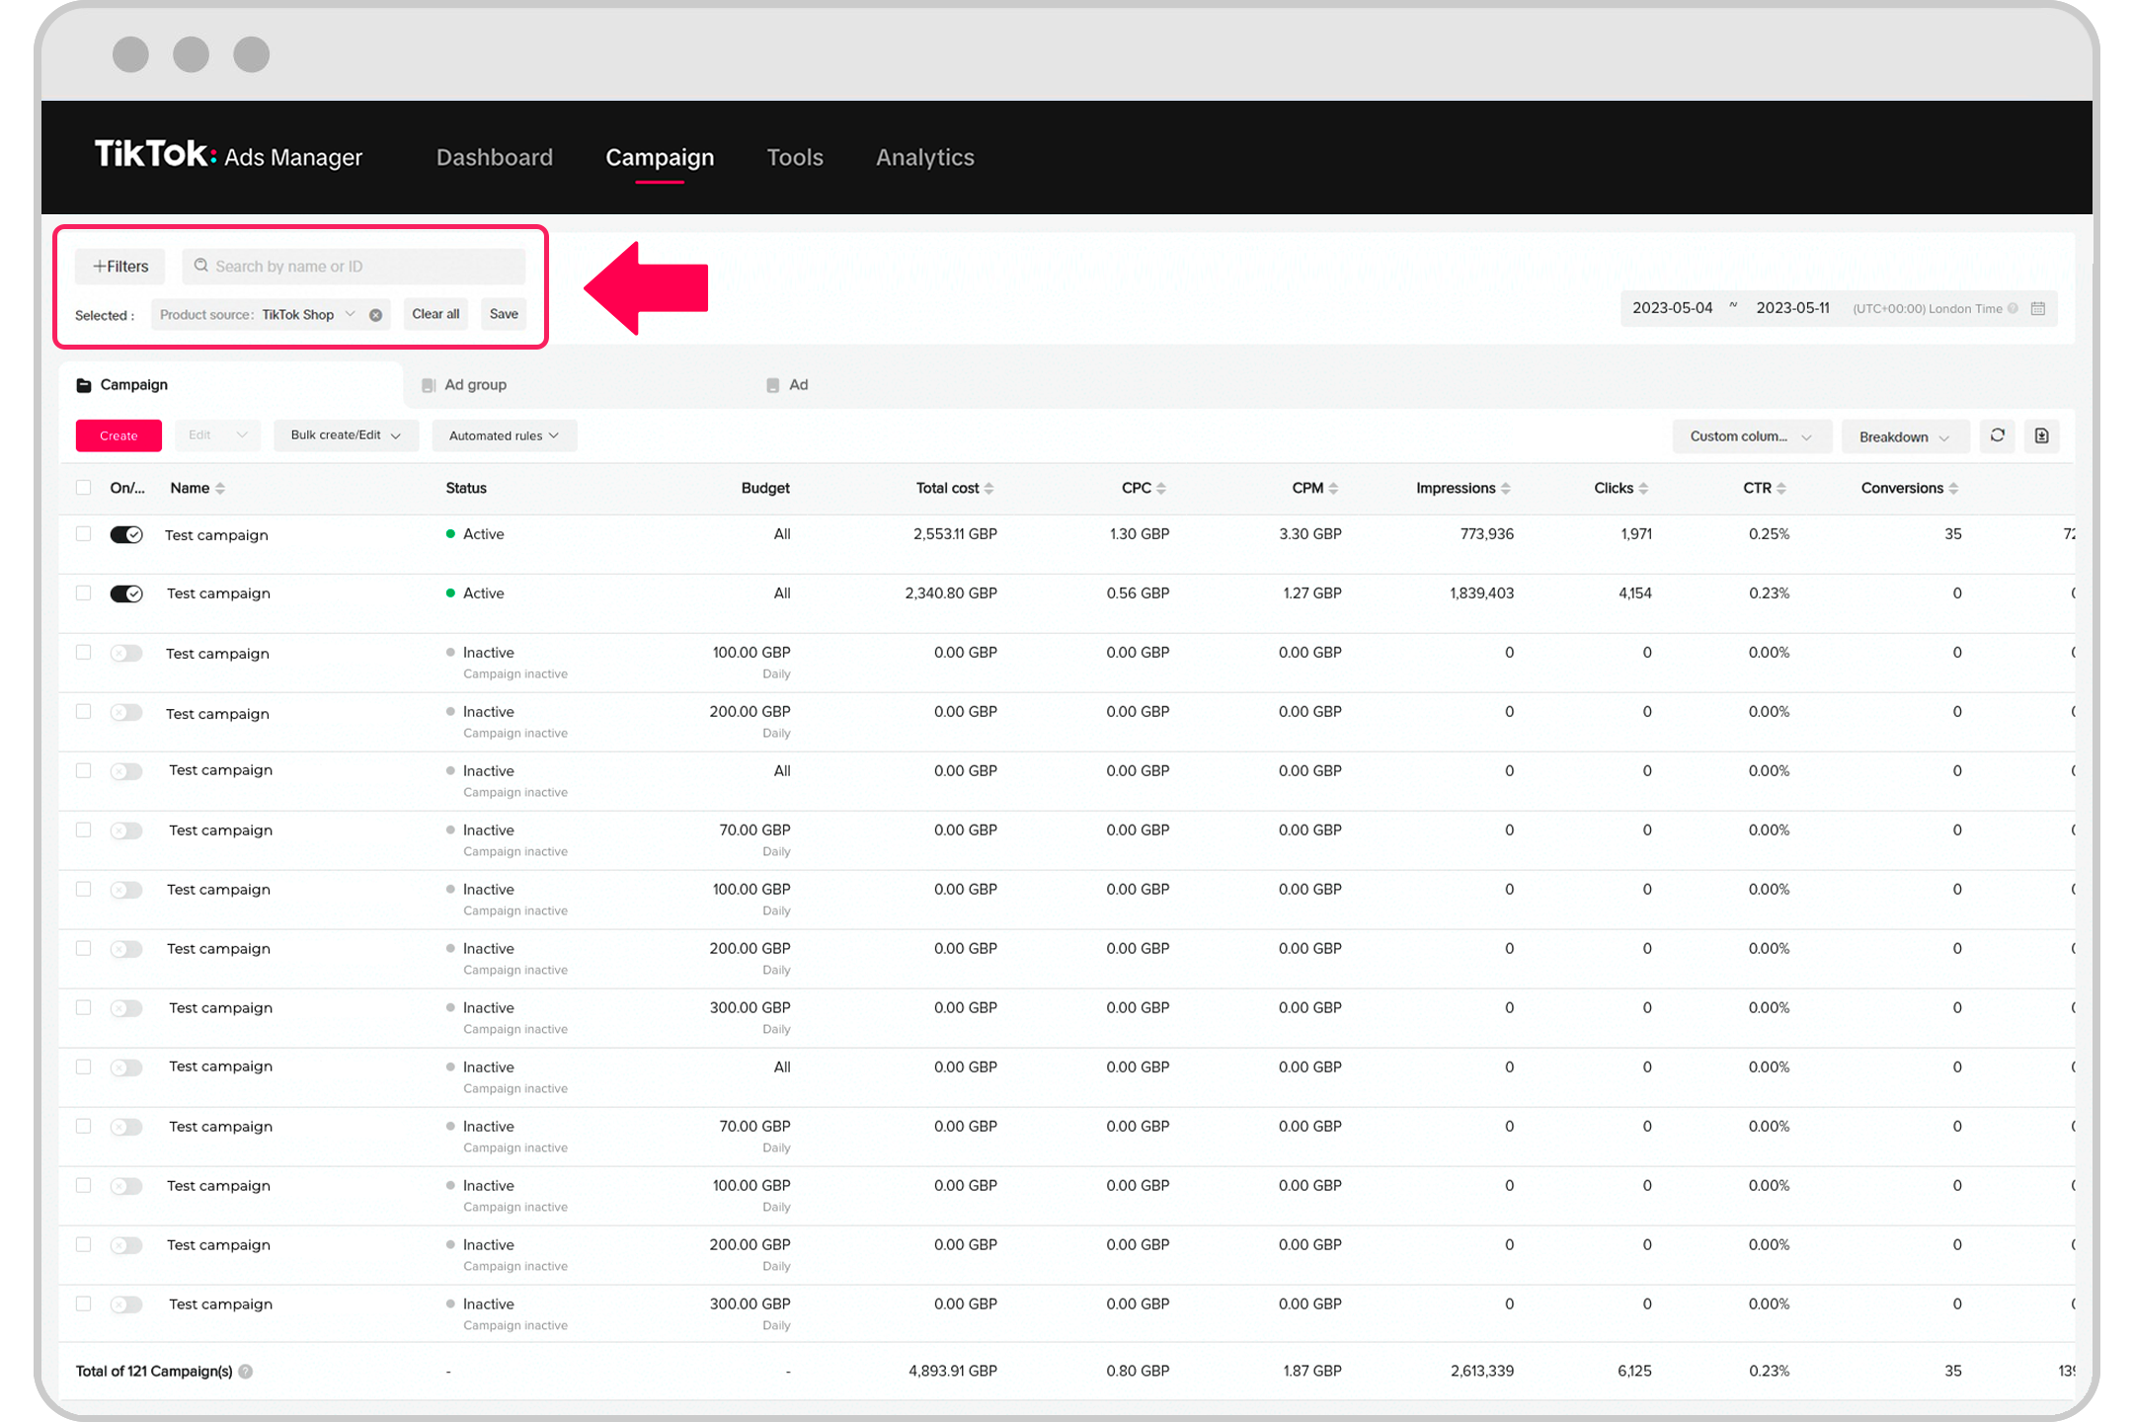This screenshot has height=1422, width=2133.
Task: Focus the Search by name or ID field
Action: pos(354,267)
